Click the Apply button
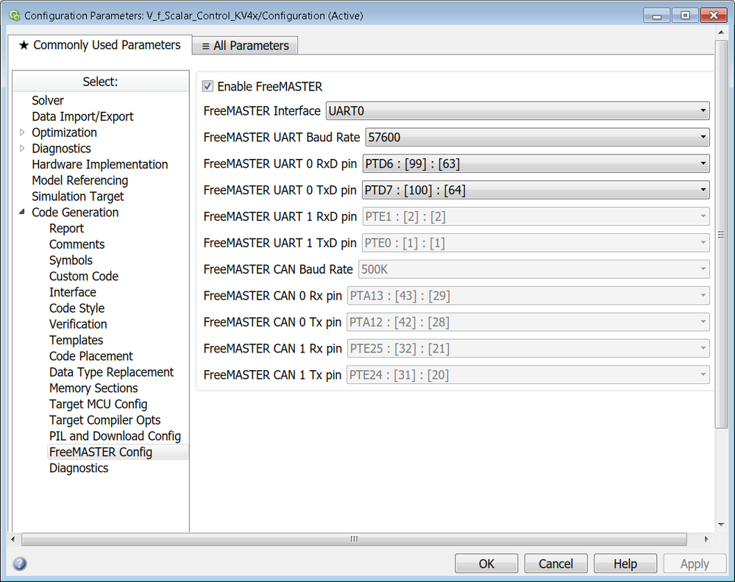 (x=695, y=564)
